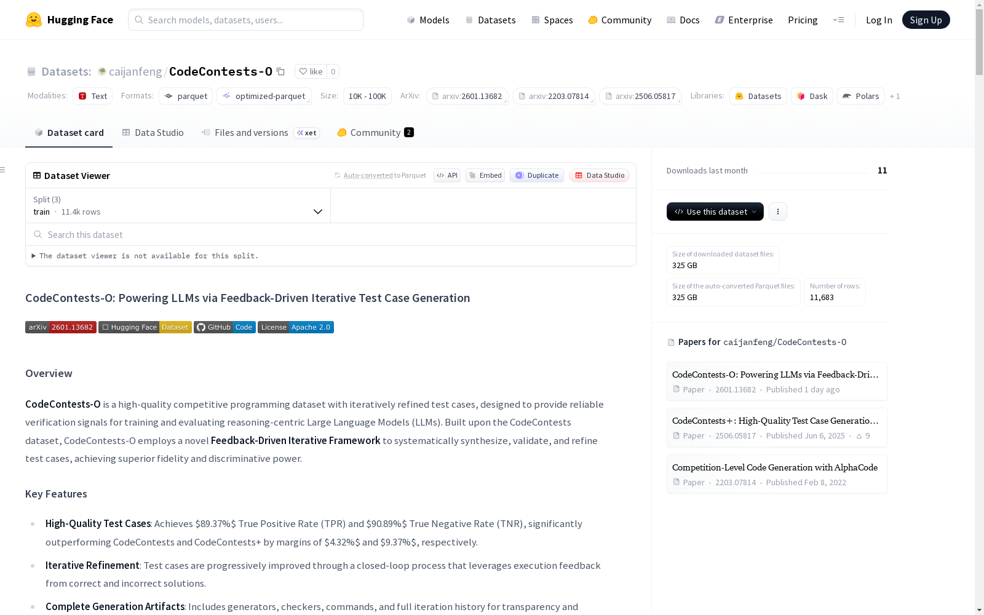Click the Datasets: breadcrumb label
Image resolution: width=984 pixels, height=615 pixels.
pyautogui.click(x=66, y=71)
